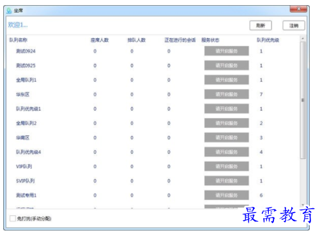The width and height of the screenshot is (320, 235).
Task: Select queue name 队列优先级4
Action: click(29, 152)
